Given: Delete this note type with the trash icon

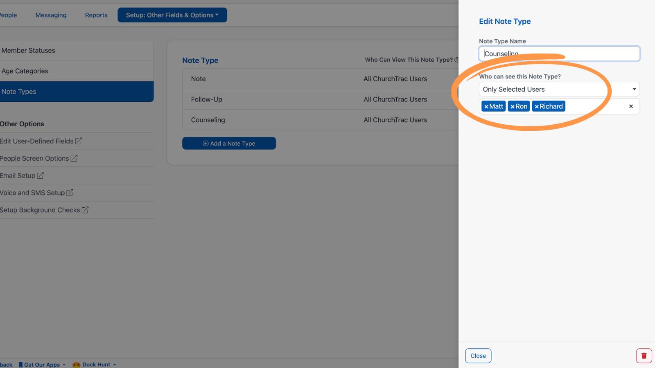Looking at the screenshot, I should [x=644, y=356].
